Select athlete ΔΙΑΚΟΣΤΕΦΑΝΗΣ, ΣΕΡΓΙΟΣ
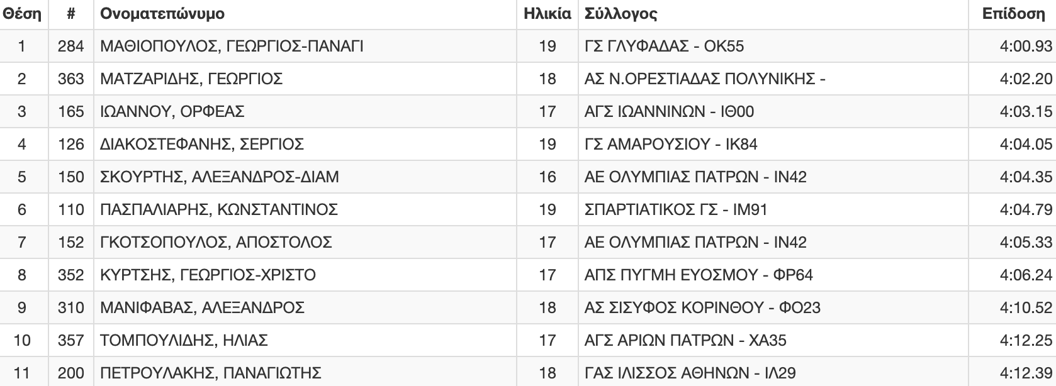This screenshot has width=1056, height=386. 202,145
